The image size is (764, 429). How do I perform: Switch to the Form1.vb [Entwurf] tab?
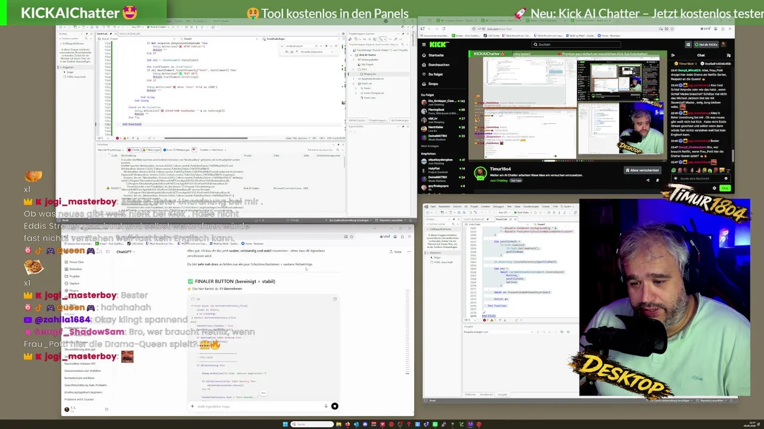tap(131, 33)
